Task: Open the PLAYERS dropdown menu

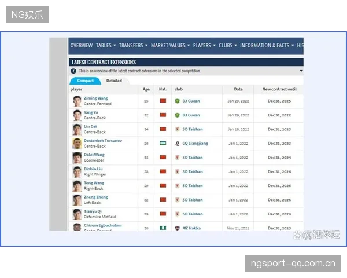Action: (204, 45)
